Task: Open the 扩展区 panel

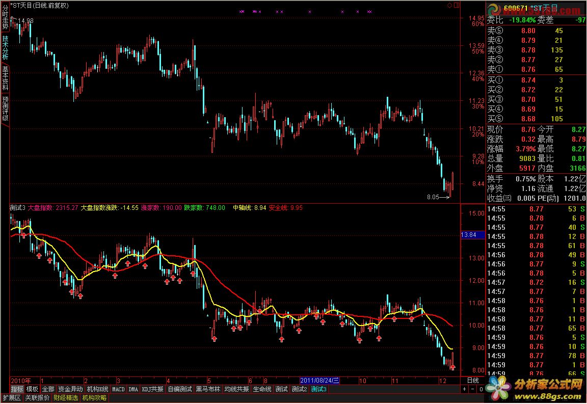Action: pos(12,398)
